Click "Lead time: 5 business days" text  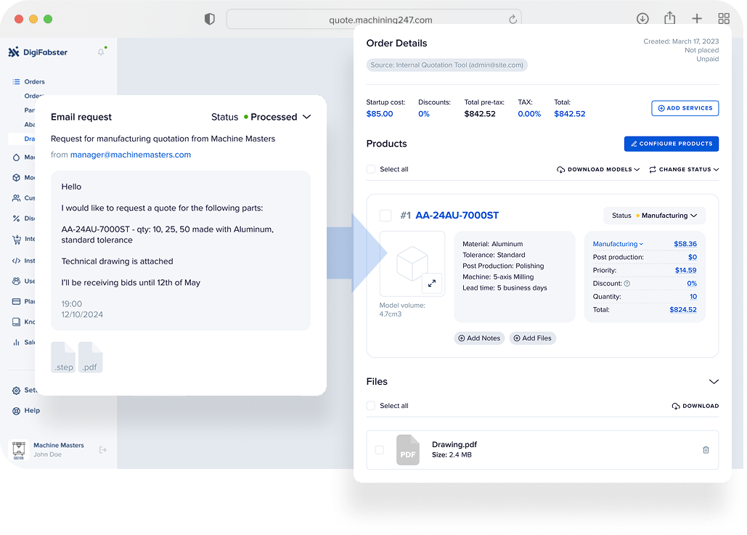tap(505, 287)
